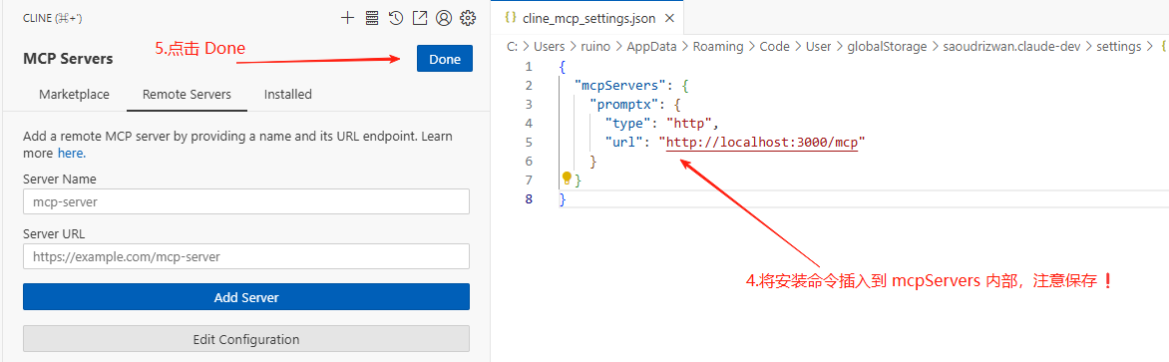Click the 'settings' breadcrumb segment

[x=1120, y=46]
